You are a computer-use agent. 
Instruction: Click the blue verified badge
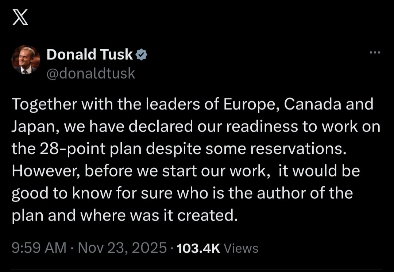[x=142, y=55]
